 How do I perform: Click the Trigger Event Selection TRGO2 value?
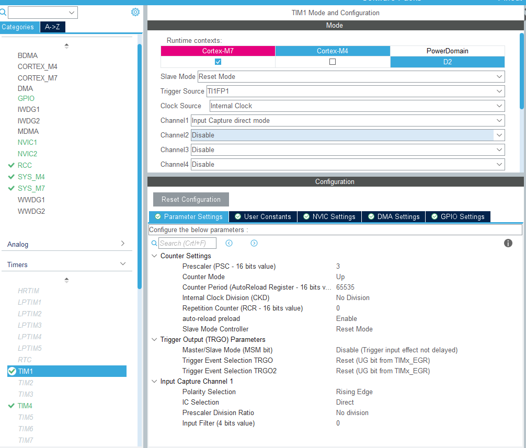pyautogui.click(x=383, y=371)
